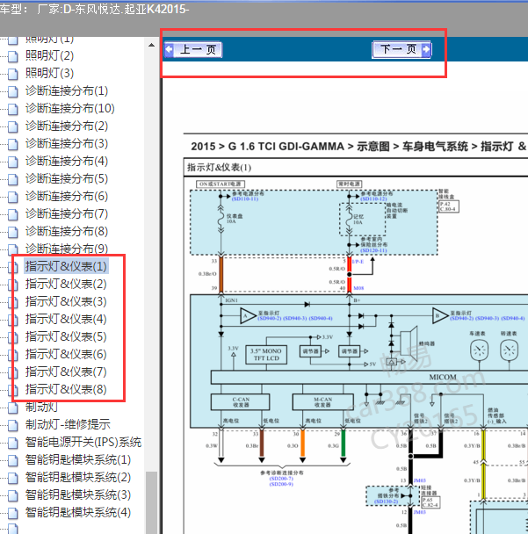Open 指示灯&仪表(6) diagram
Screen dimensions: 528x534
(66, 355)
